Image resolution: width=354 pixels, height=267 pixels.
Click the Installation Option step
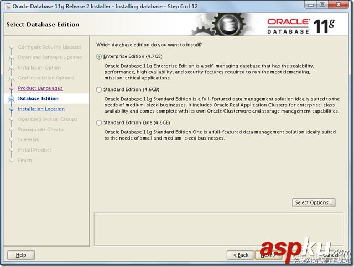39,67
